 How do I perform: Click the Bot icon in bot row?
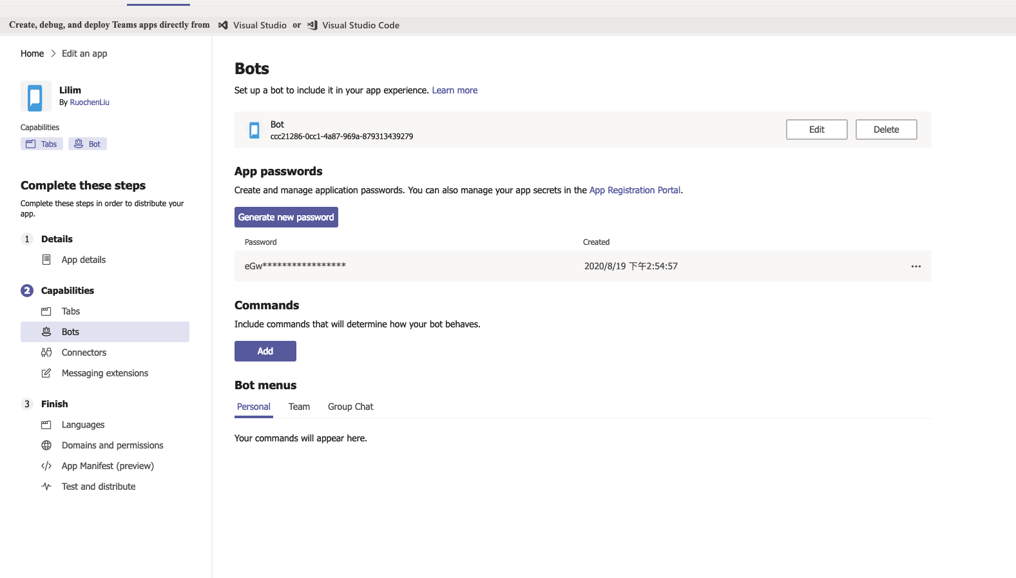click(x=254, y=130)
